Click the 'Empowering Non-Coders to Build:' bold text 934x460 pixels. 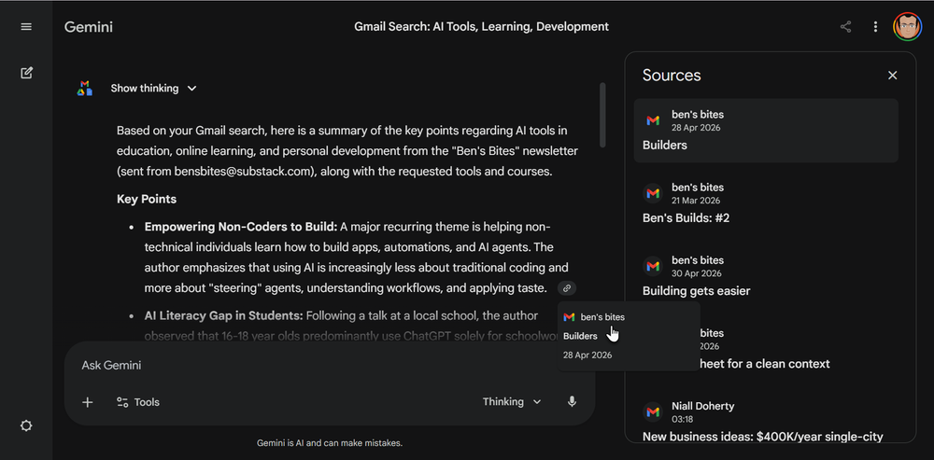[x=241, y=227]
